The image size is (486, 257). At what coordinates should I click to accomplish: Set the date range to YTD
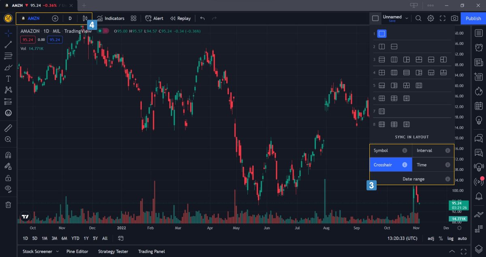75,238
